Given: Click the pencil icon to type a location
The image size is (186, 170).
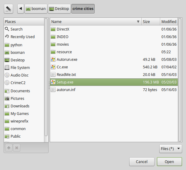Looking at the screenshot, I should (x=8, y=9).
